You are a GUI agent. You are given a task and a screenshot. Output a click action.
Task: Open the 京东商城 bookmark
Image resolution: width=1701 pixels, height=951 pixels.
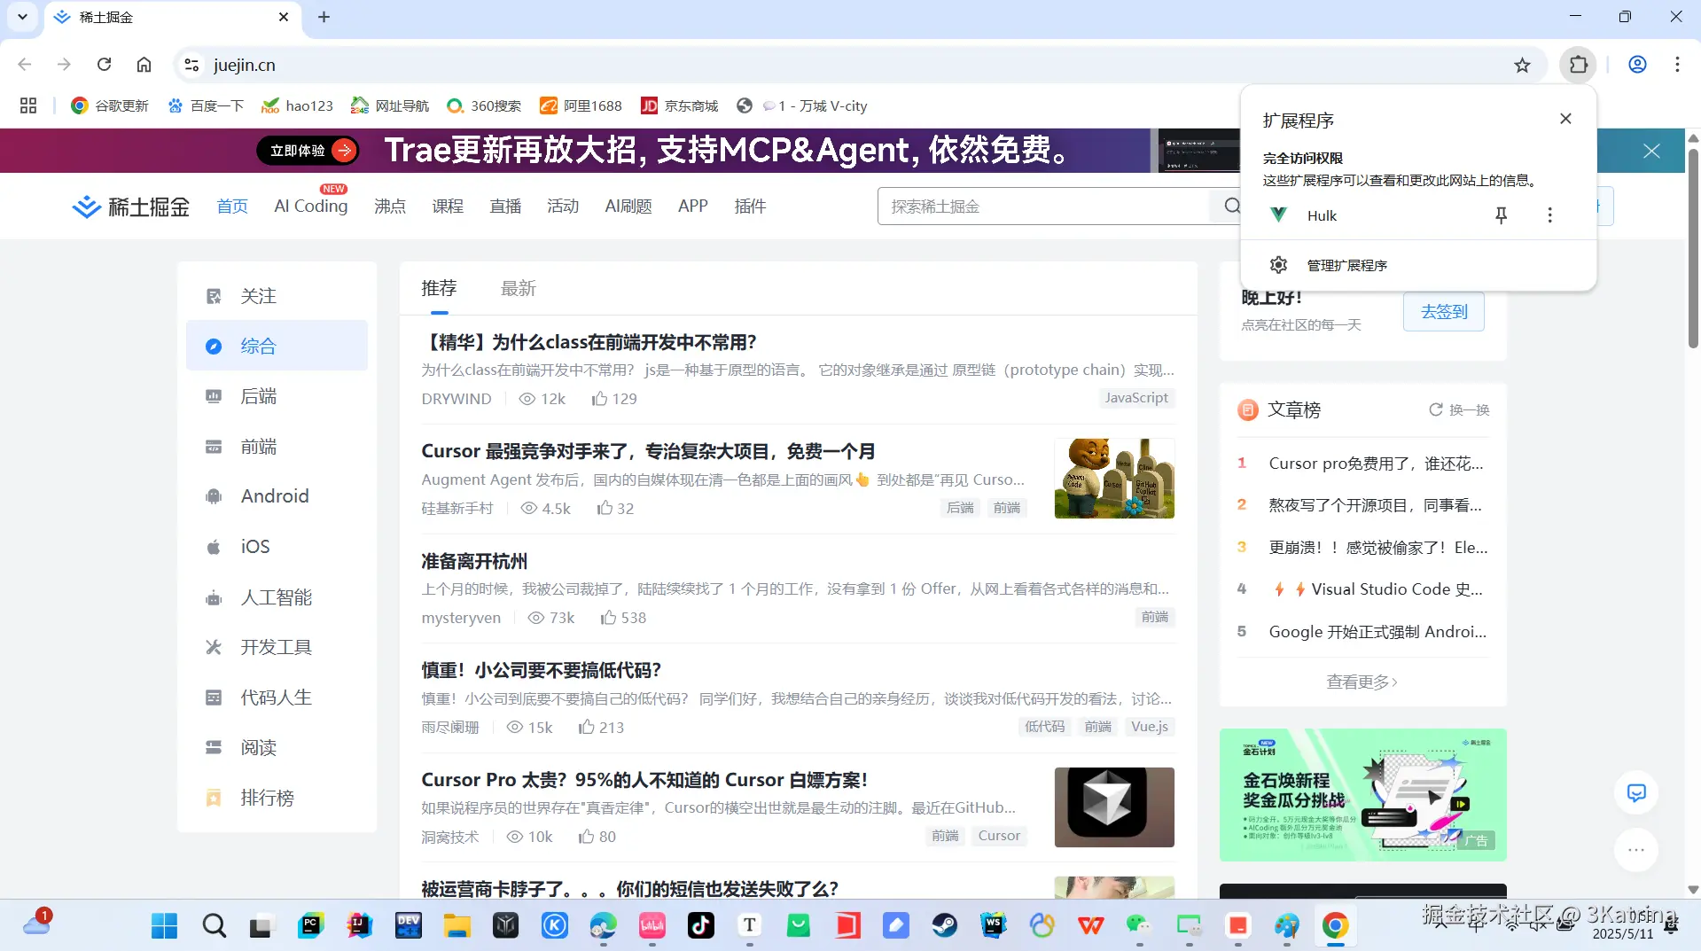pyautogui.click(x=680, y=105)
